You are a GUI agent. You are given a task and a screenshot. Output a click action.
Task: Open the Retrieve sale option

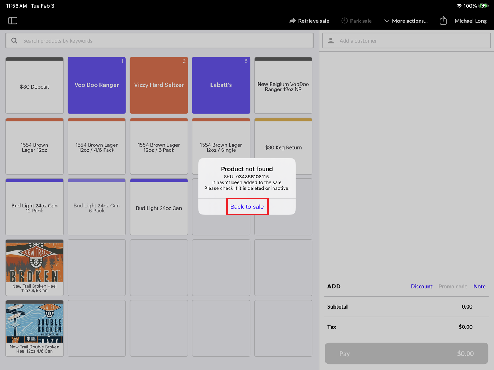[x=309, y=21]
